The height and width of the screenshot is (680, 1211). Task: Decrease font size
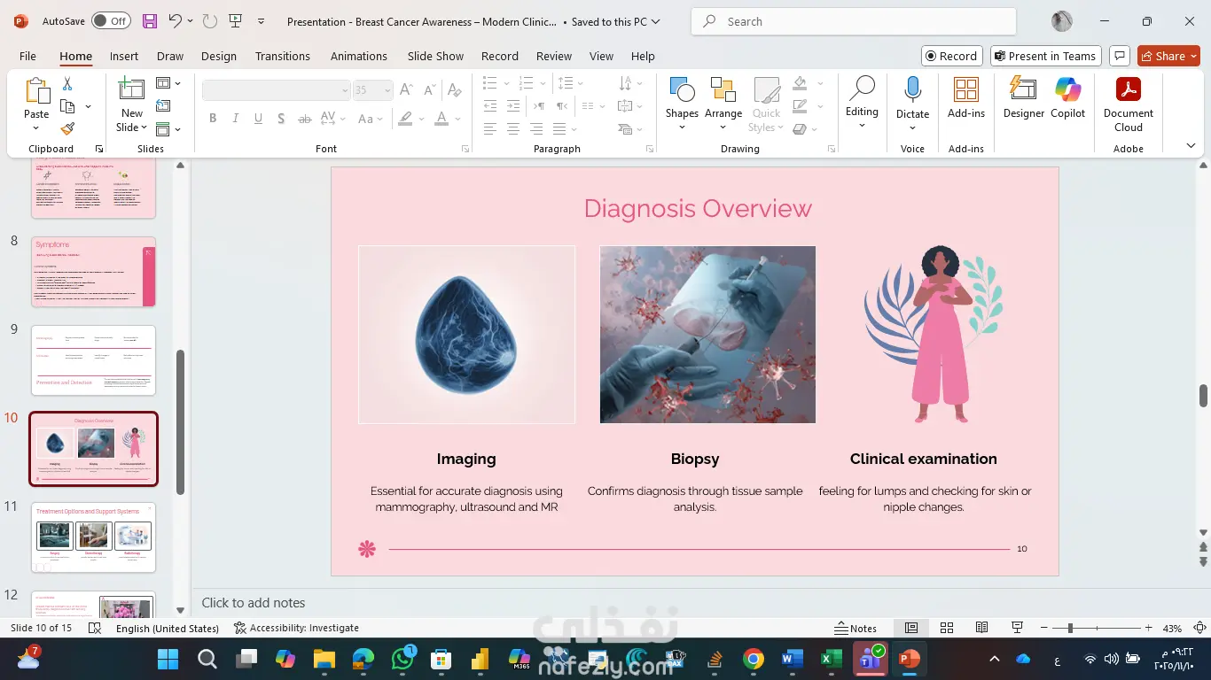click(429, 89)
